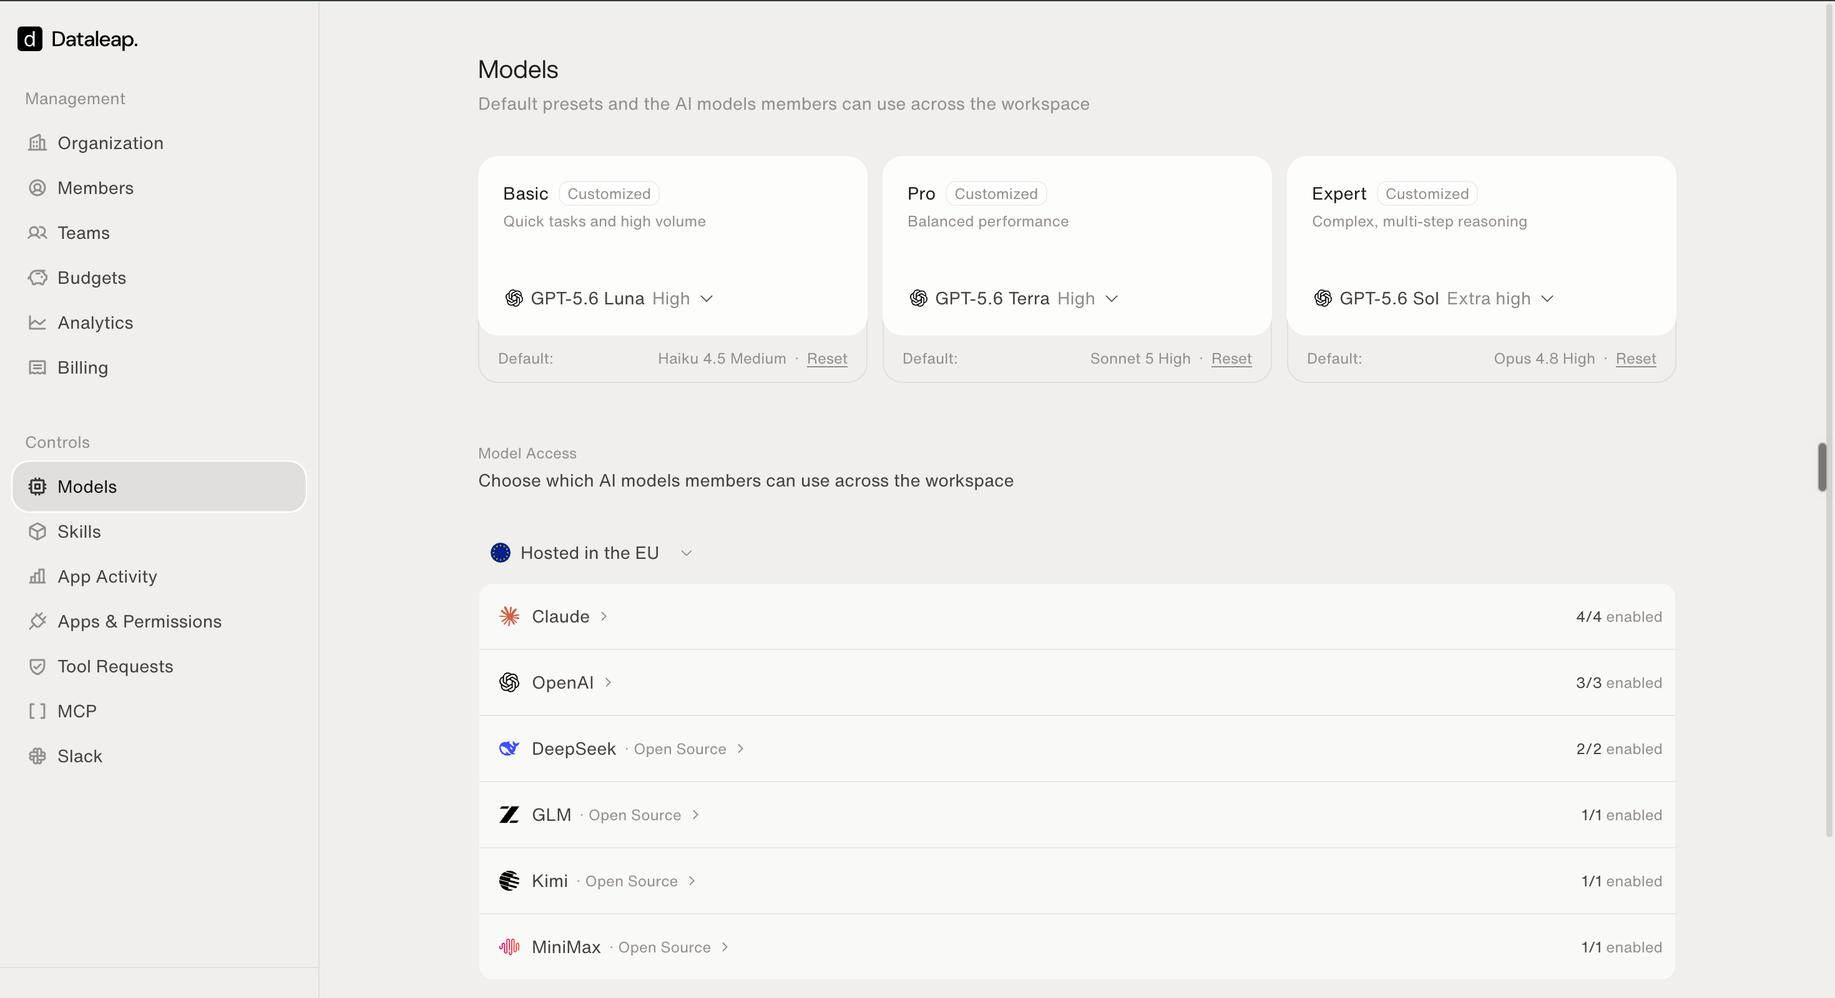Click Customized badge on Pro card
The height and width of the screenshot is (998, 1835).
pos(996,193)
